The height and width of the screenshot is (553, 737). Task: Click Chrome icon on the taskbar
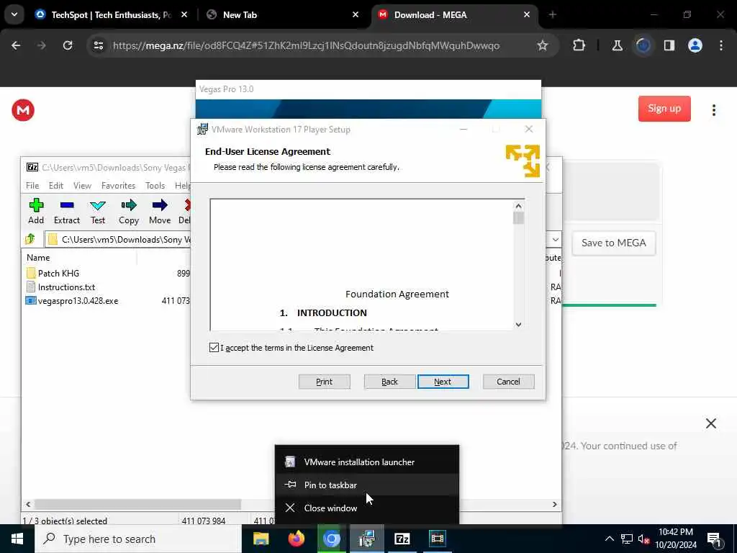331,539
